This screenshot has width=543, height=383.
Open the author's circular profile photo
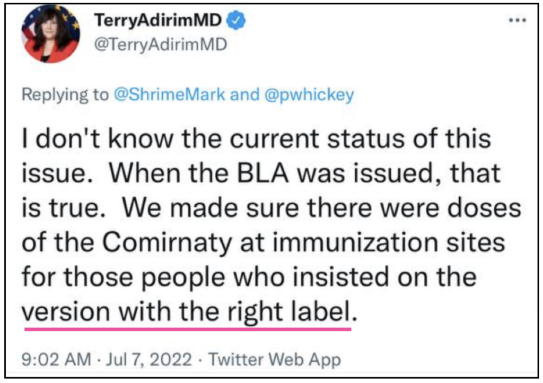pos(50,34)
